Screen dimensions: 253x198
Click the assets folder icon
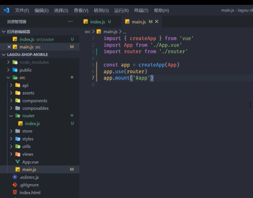pyautogui.click(x=18, y=93)
